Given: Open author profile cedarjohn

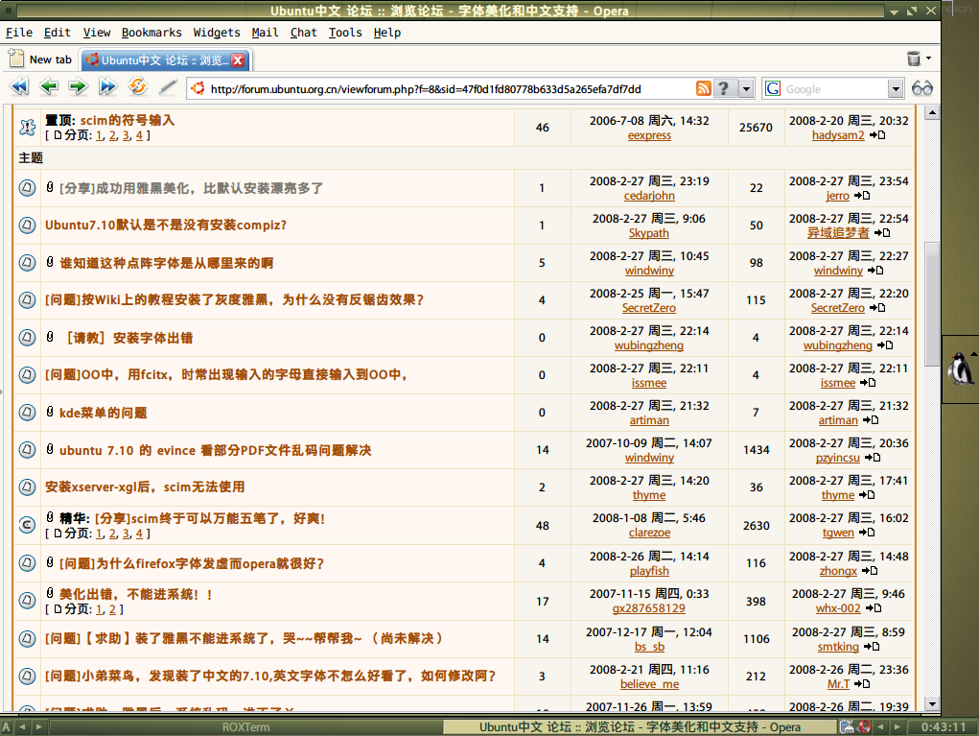Looking at the screenshot, I should click(649, 196).
